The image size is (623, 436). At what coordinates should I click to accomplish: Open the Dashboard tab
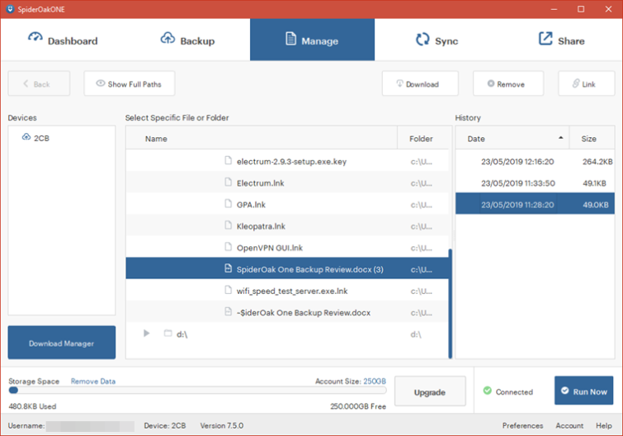point(63,40)
